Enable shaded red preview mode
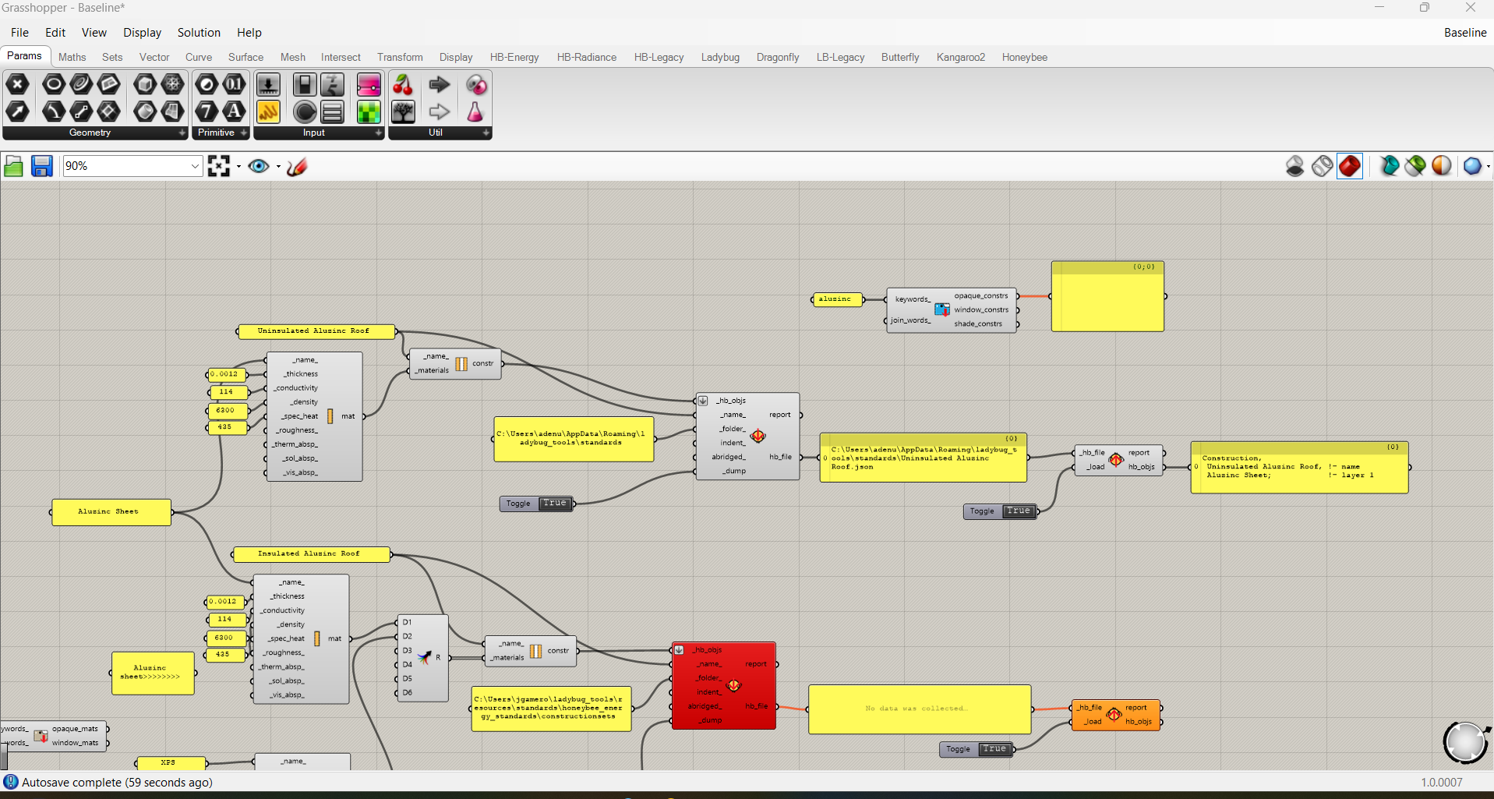Screen dimensions: 1494x799 click(1349, 166)
